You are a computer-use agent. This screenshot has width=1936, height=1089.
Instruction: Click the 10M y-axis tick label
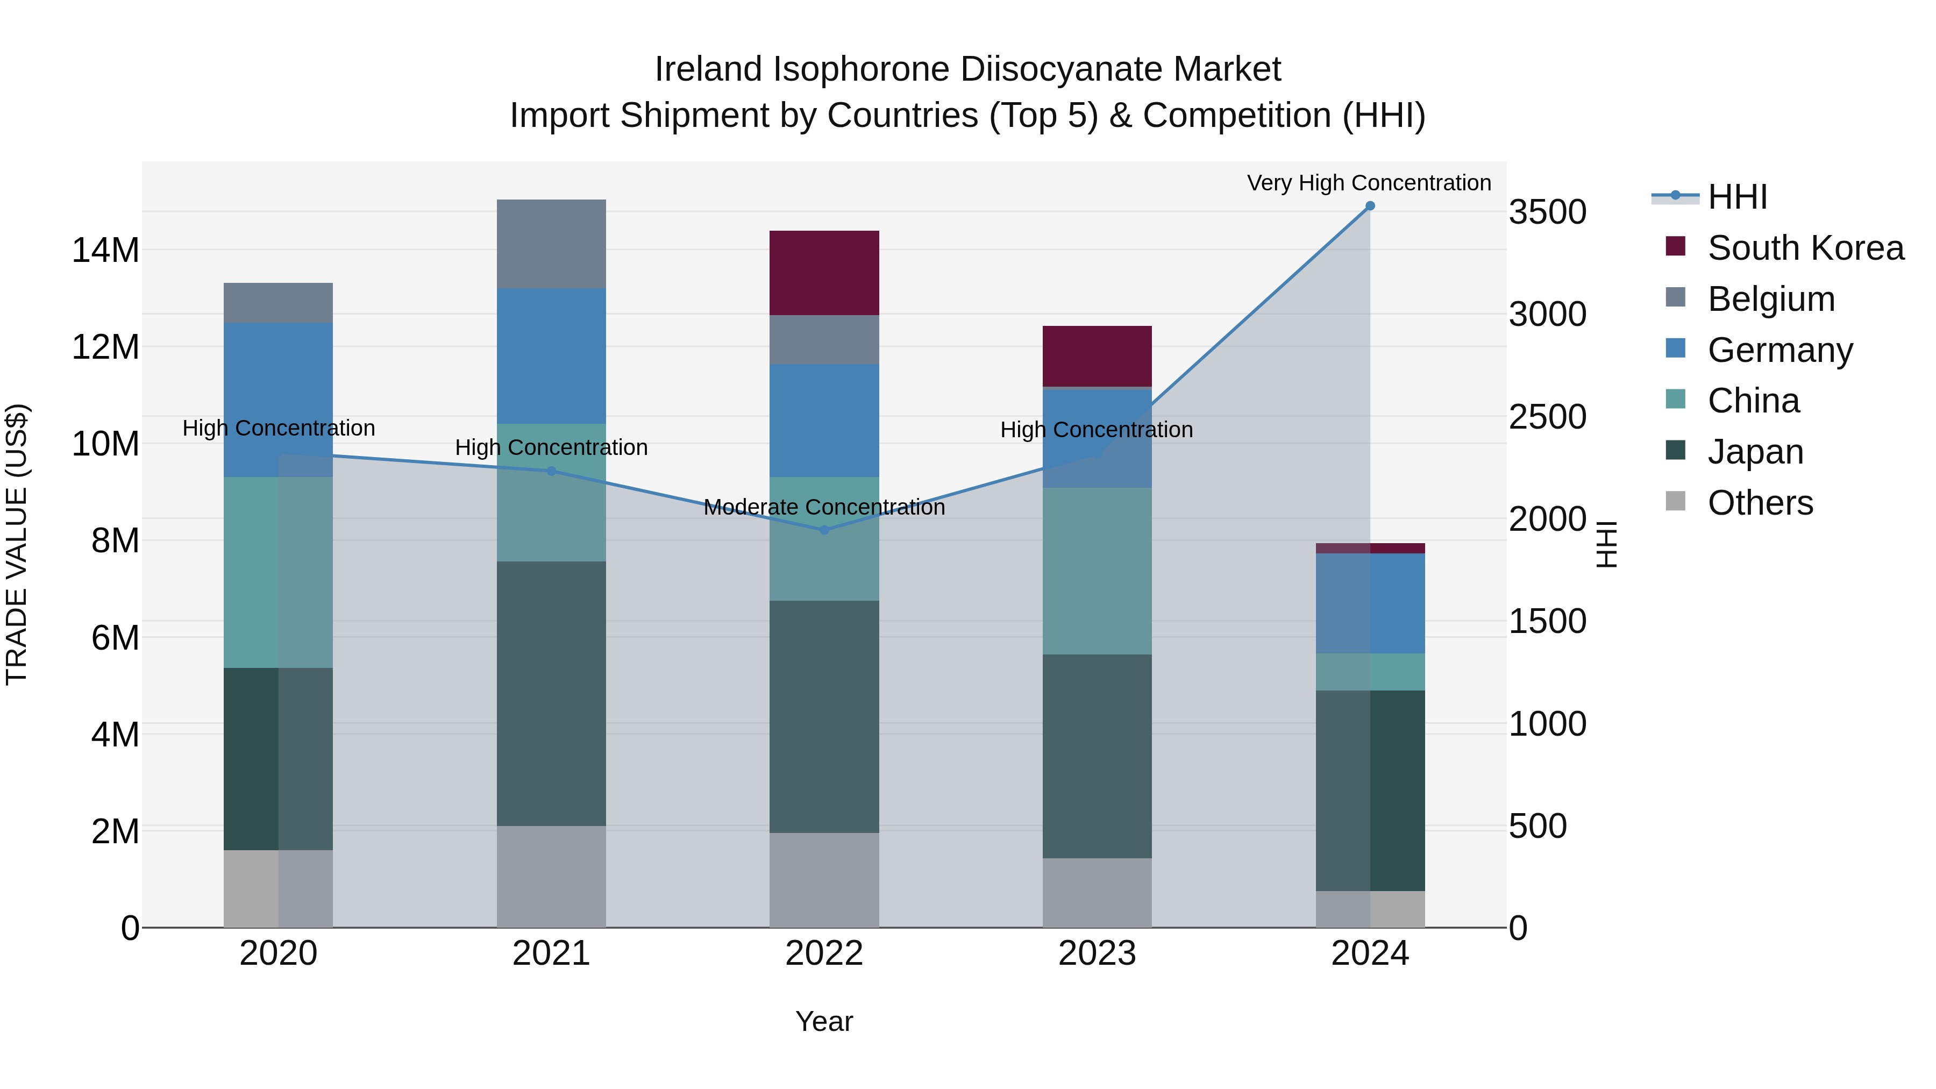tap(105, 444)
